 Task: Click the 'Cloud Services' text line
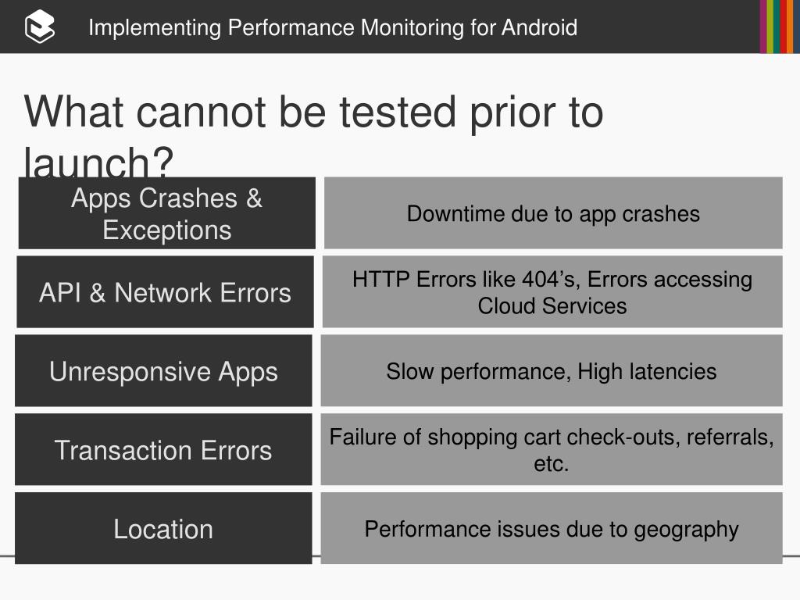click(x=552, y=306)
